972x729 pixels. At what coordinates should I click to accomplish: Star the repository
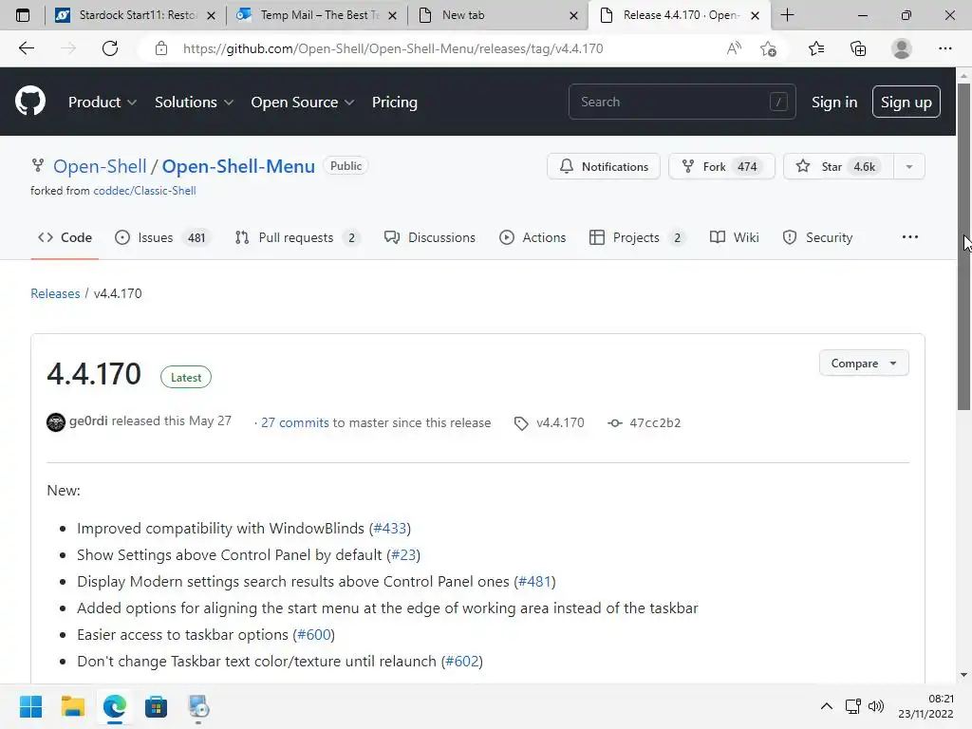point(839,166)
